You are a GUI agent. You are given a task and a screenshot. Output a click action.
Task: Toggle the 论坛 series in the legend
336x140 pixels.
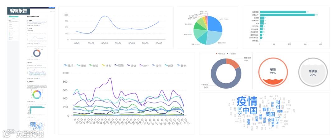pos(69,66)
